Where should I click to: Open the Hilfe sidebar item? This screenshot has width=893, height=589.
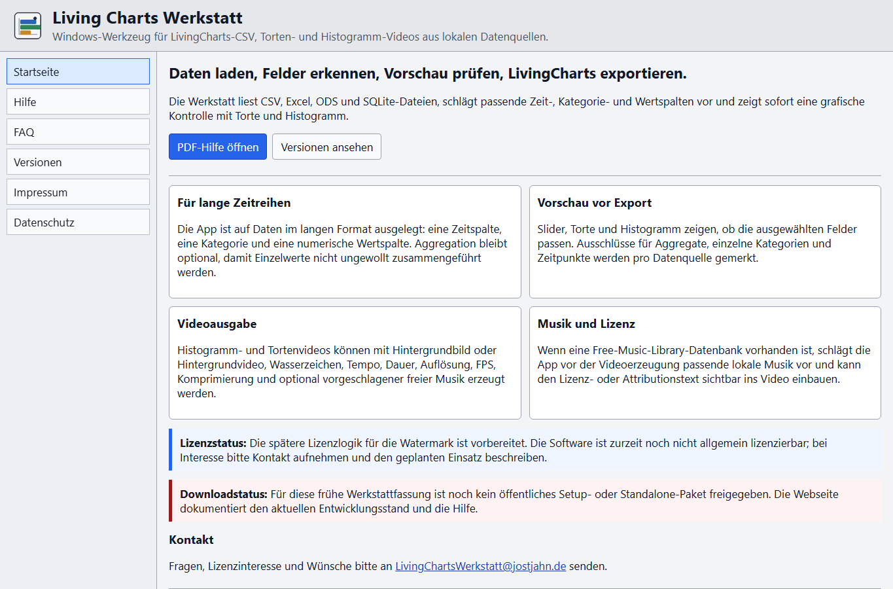(78, 101)
